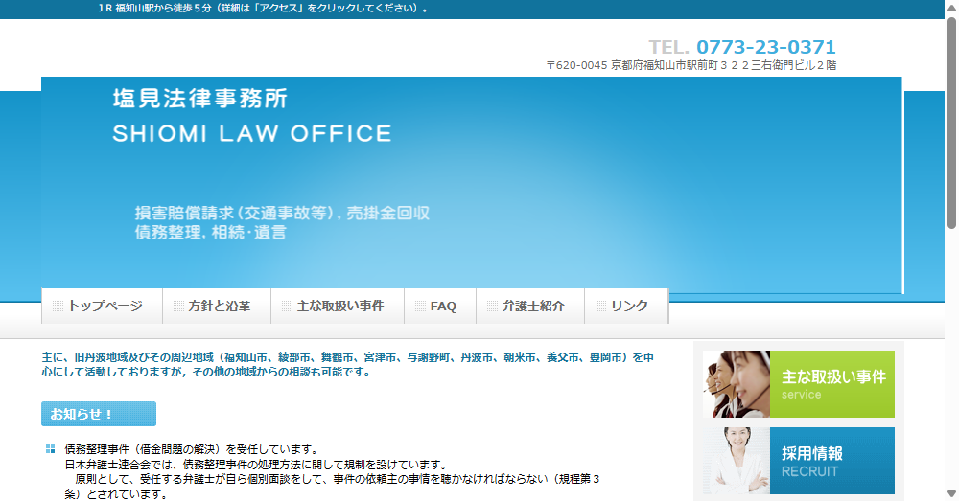Open the blue 採用情報 RECRUIT banner

coord(832,461)
